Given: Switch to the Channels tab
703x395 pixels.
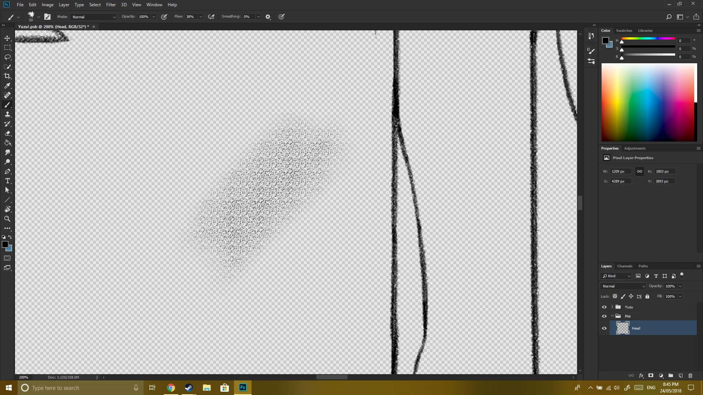Looking at the screenshot, I should coord(625,266).
